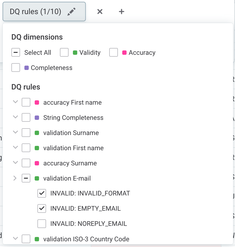Select the validation Surname rule label
The height and width of the screenshot is (247, 235).
(71, 133)
